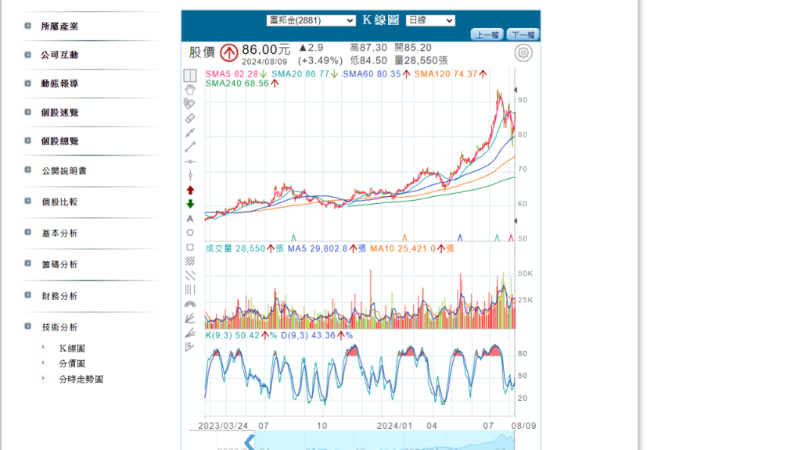Select the text annotation A tool

point(190,219)
